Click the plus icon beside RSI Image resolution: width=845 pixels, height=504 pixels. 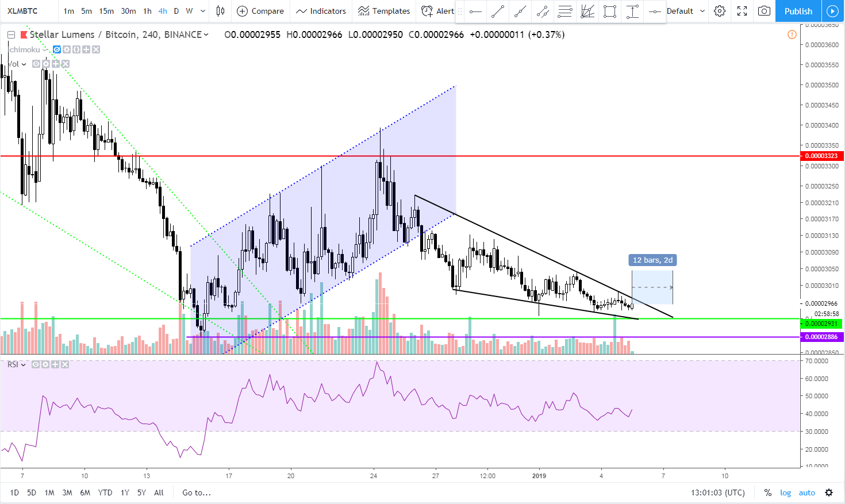pyautogui.click(x=55, y=364)
